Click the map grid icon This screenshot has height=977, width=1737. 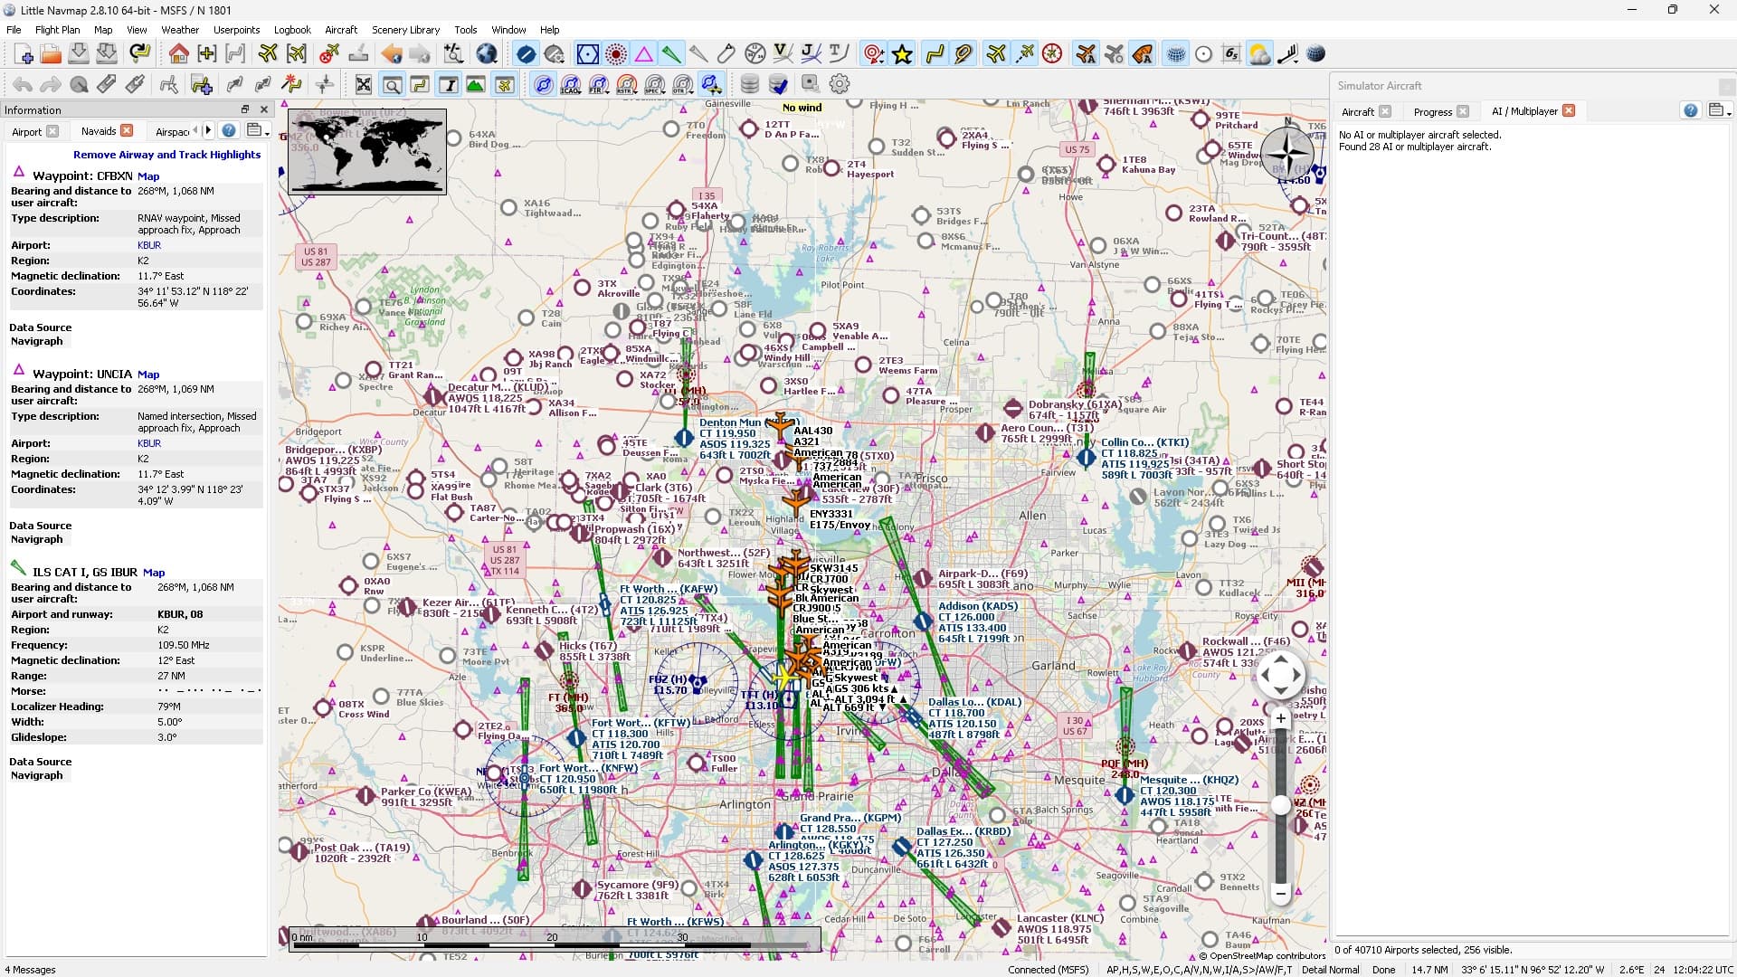click(x=1175, y=54)
